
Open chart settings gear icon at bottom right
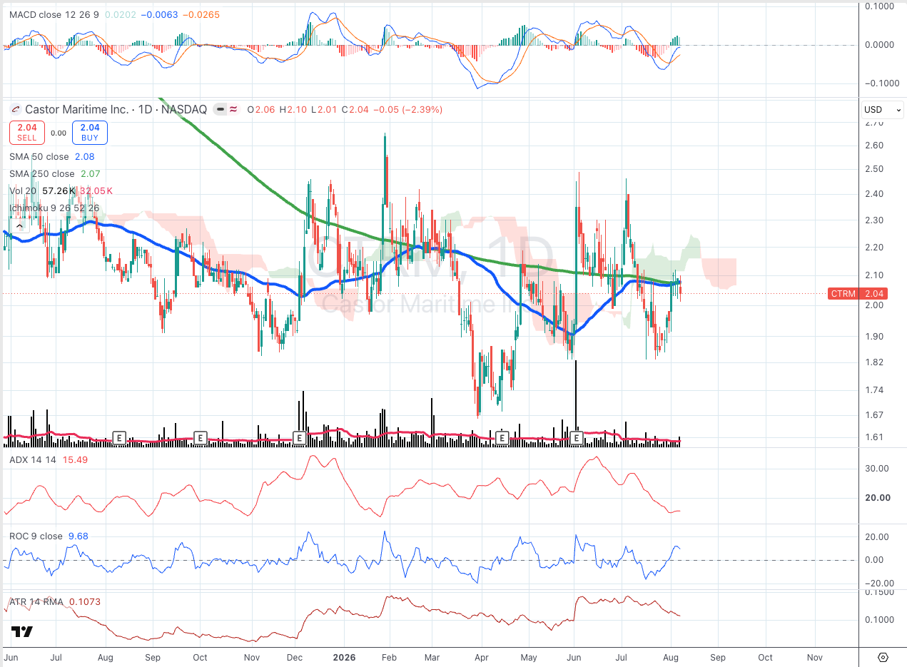(x=883, y=657)
